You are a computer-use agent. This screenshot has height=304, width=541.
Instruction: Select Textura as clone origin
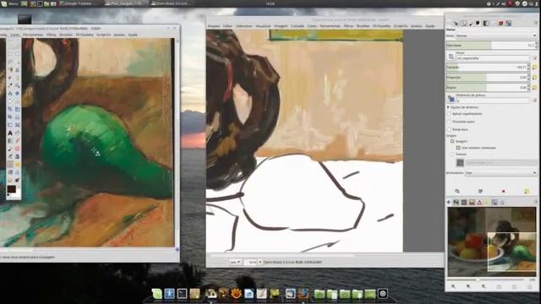pyautogui.click(x=452, y=155)
